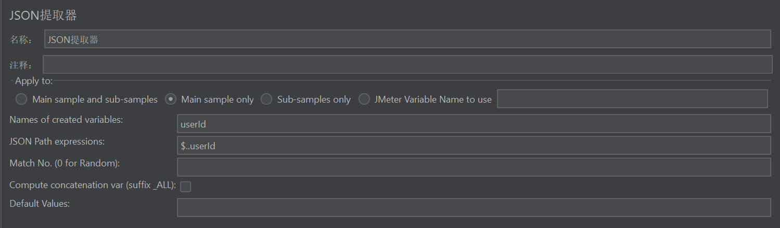Image resolution: width=780 pixels, height=228 pixels.
Task: Click the JMeter Variable Name text box
Action: point(632,99)
